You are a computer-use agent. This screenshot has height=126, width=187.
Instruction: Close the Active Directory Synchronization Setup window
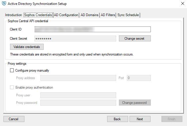click(x=182, y=4)
